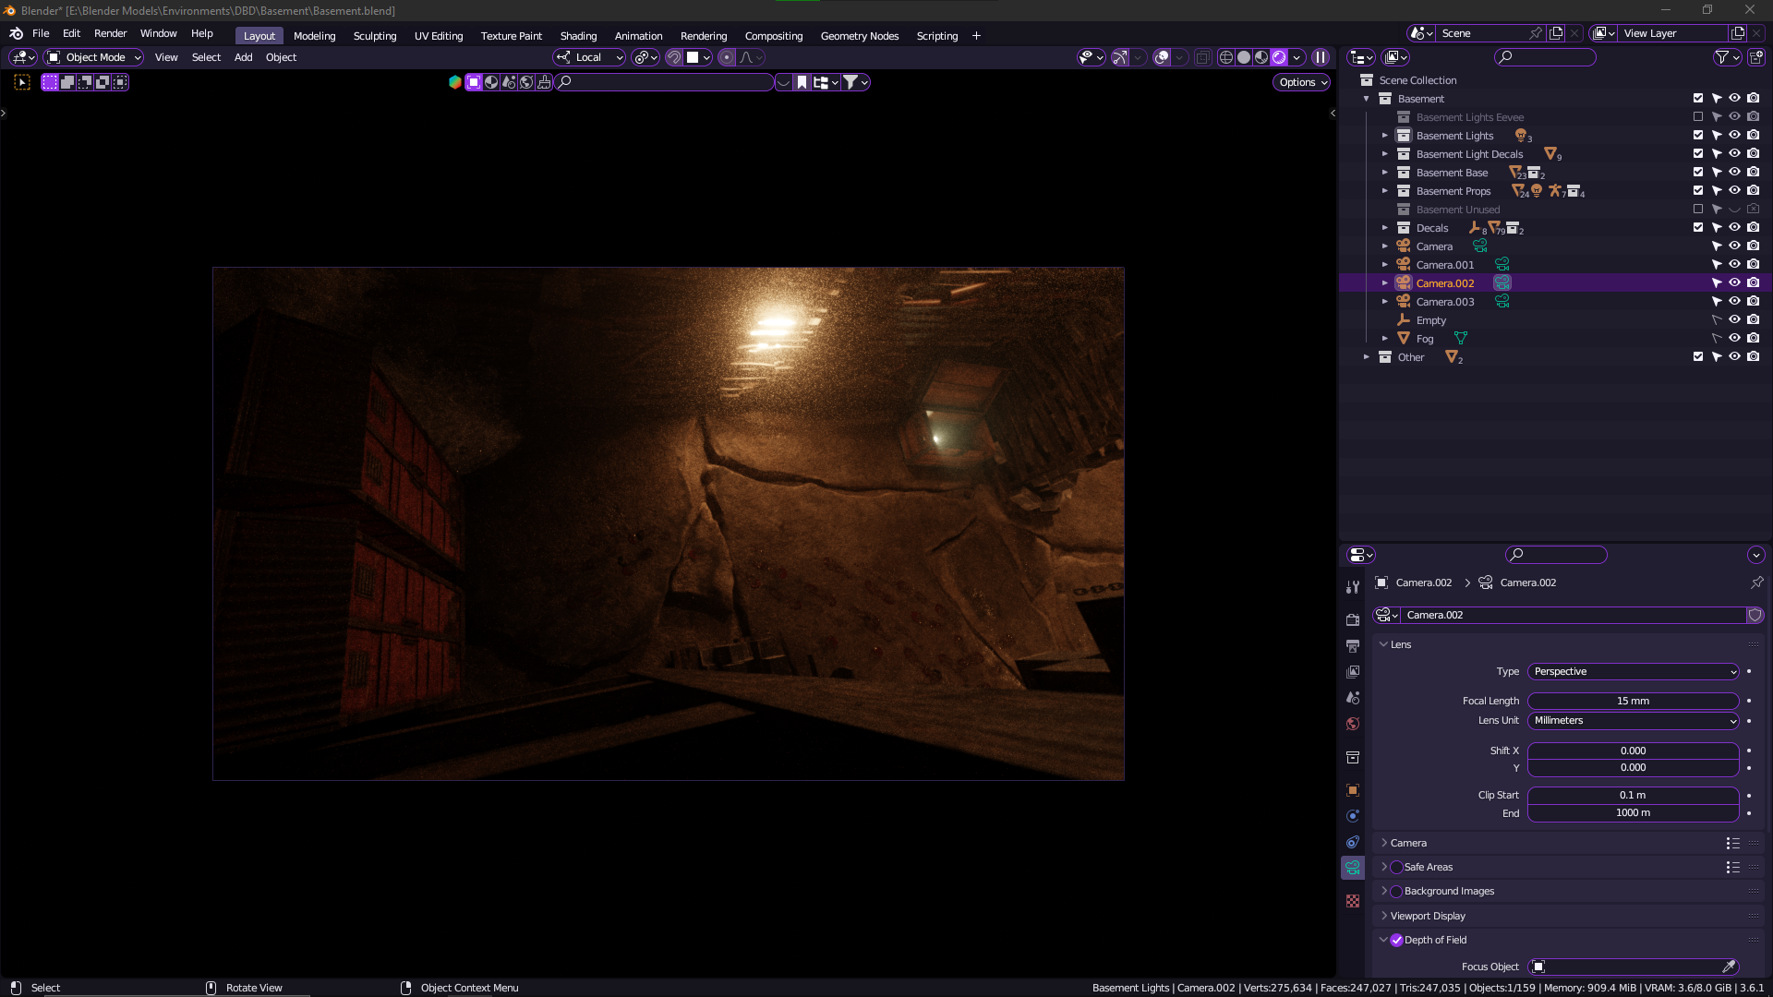Switch to the Geometry Nodes workspace

(859, 36)
